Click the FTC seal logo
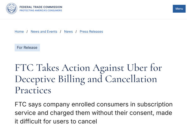Screen dimensions: 187x131 pos(11,9)
